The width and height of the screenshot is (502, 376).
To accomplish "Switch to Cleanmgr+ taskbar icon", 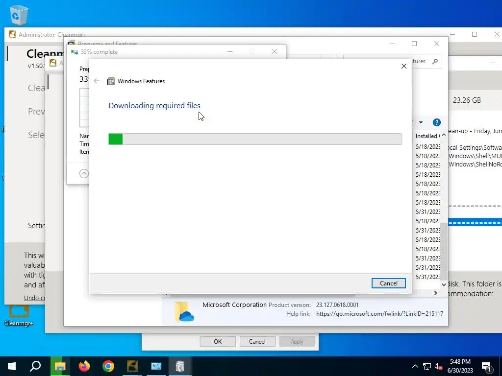I will pyautogui.click(x=132, y=366).
